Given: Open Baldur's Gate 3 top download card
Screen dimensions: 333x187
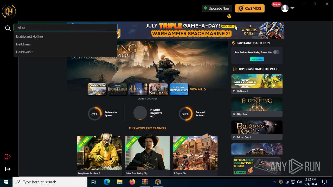Looking at the screenshot, I should pos(257,130).
